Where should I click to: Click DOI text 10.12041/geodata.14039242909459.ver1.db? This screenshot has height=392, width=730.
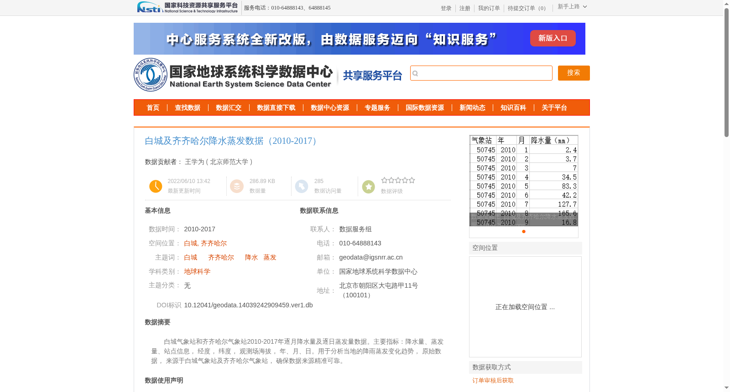click(248, 305)
